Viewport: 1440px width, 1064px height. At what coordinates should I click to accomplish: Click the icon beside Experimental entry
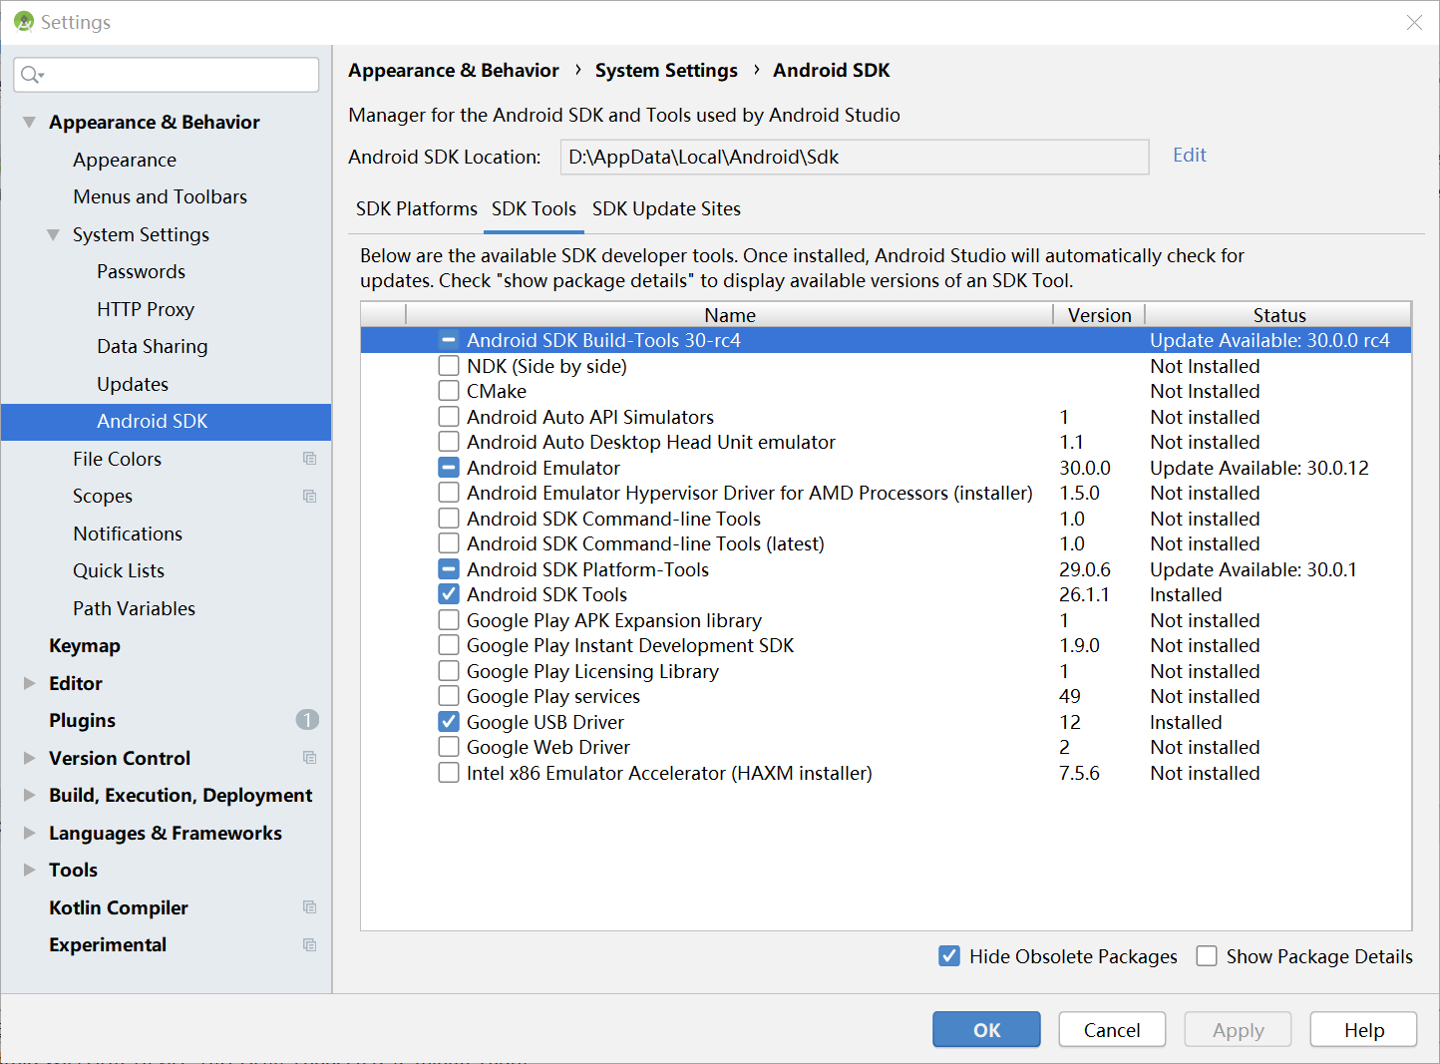click(309, 944)
